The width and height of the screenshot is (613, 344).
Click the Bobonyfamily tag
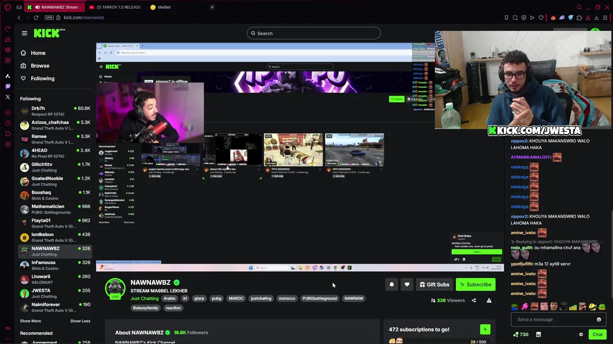(145, 308)
